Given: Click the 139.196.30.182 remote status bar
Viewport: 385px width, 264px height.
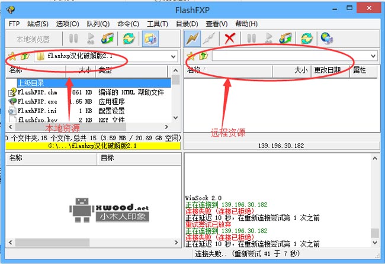Looking at the screenshot, I should [x=281, y=146].
